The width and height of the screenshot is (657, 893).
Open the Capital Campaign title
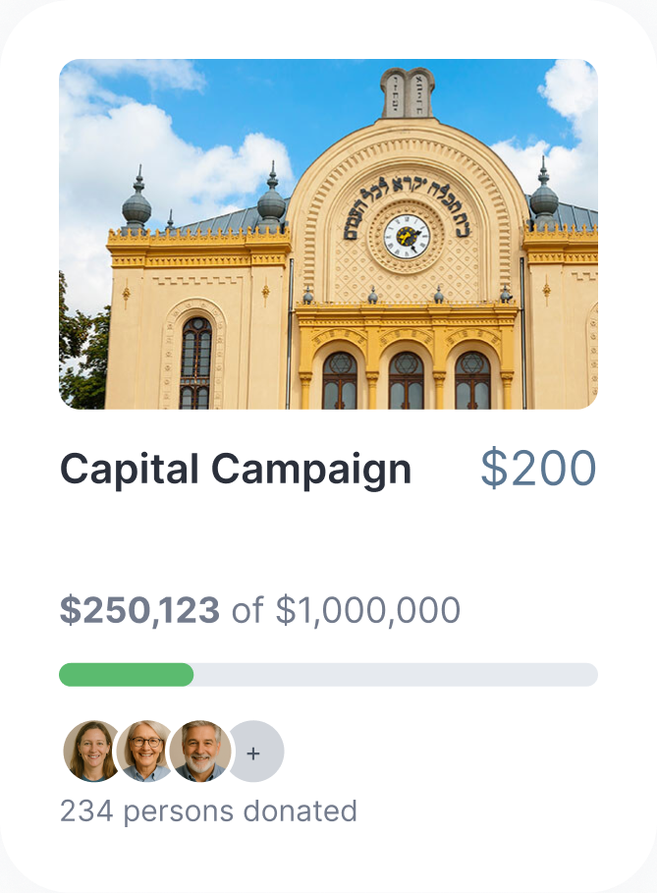(236, 470)
